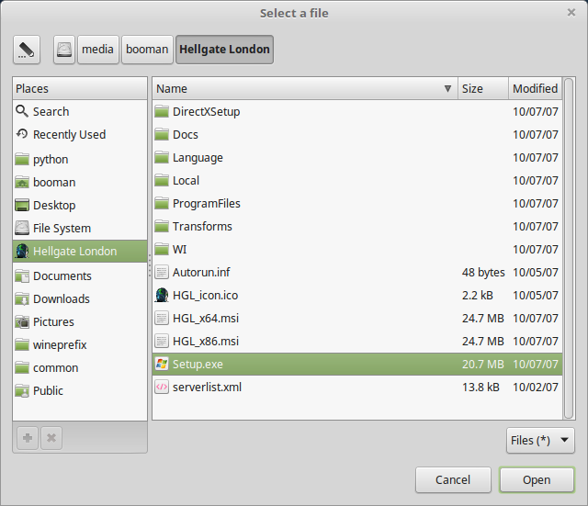Open the python bookmark folder
This screenshot has height=506, width=588.
point(80,159)
